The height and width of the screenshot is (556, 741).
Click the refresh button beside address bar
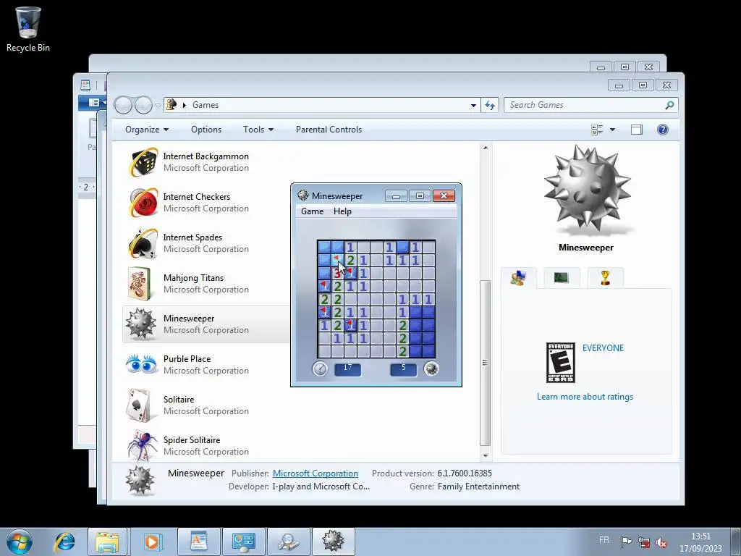[490, 105]
